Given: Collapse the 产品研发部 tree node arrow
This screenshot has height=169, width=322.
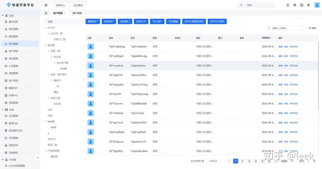Looking at the screenshot, I should (x=46, y=151).
